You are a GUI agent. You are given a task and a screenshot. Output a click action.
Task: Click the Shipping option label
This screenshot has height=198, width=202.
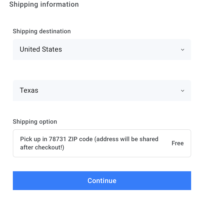click(x=35, y=122)
